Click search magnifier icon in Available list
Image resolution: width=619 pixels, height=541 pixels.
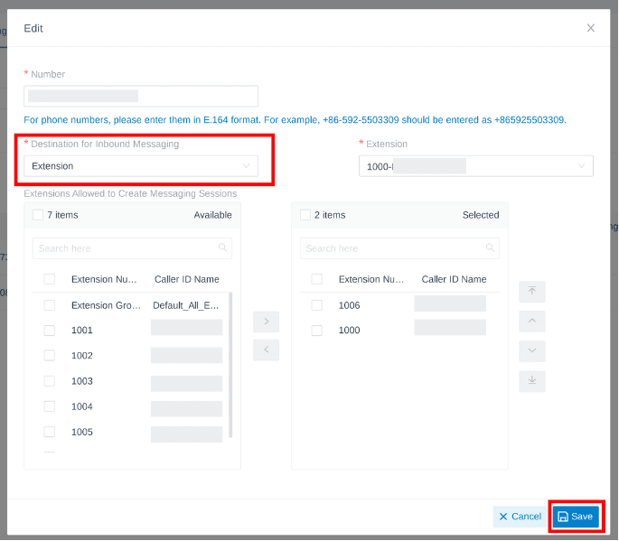(x=222, y=247)
